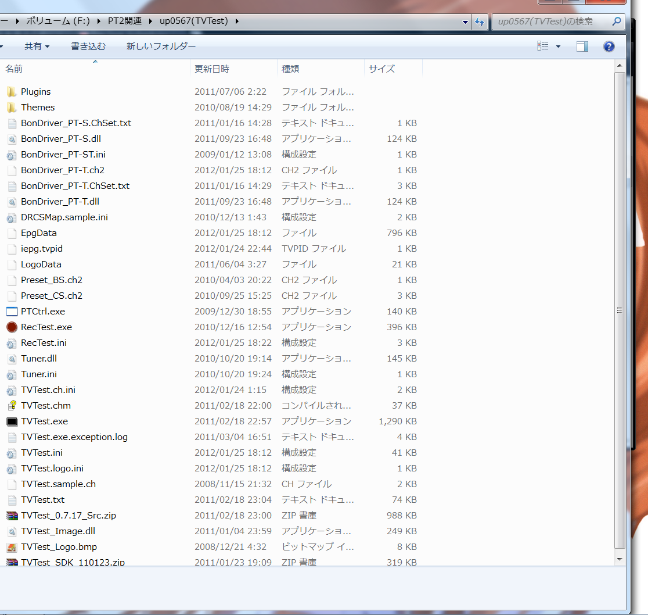The image size is (648, 615).
Task: Click the scrollbar down arrow
Action: click(620, 560)
